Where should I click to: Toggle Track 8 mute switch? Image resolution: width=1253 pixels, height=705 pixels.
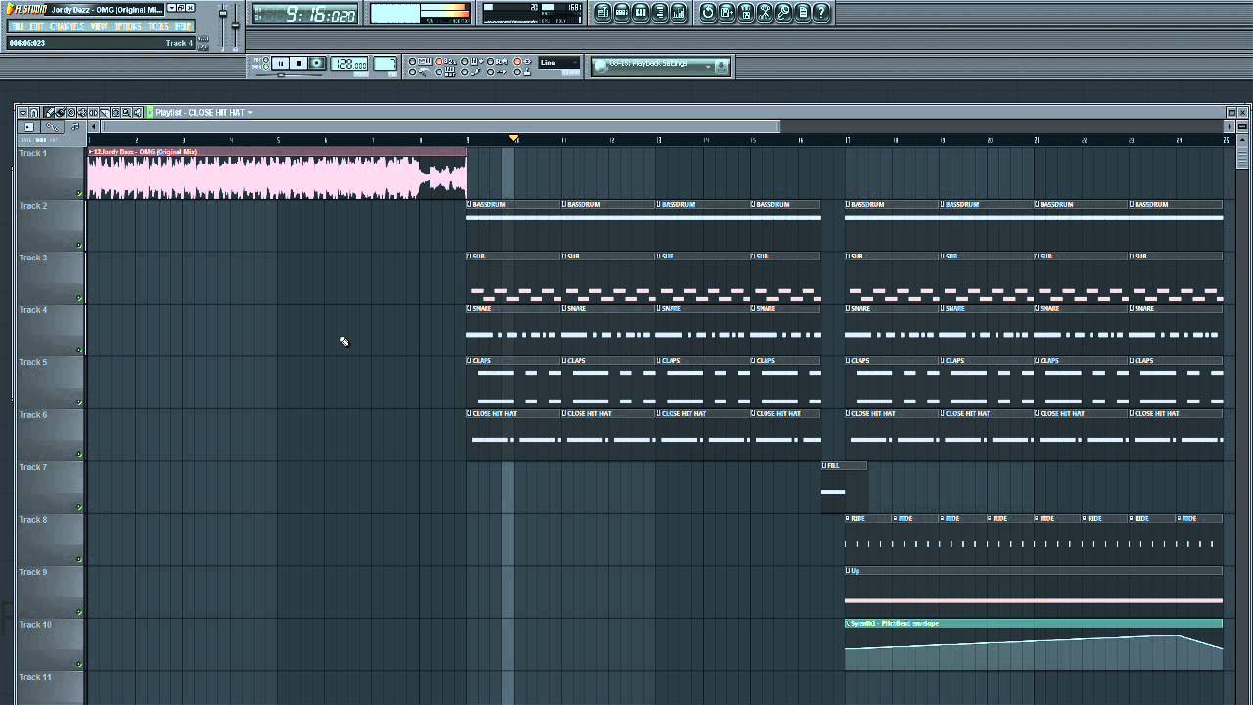click(x=80, y=559)
